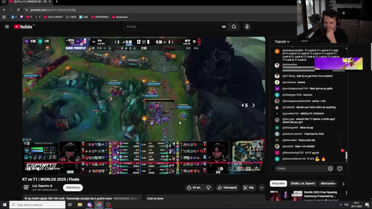Click the taskbar 'Type here to search' box
Viewport: 372px width, 209px height.
[37, 205]
